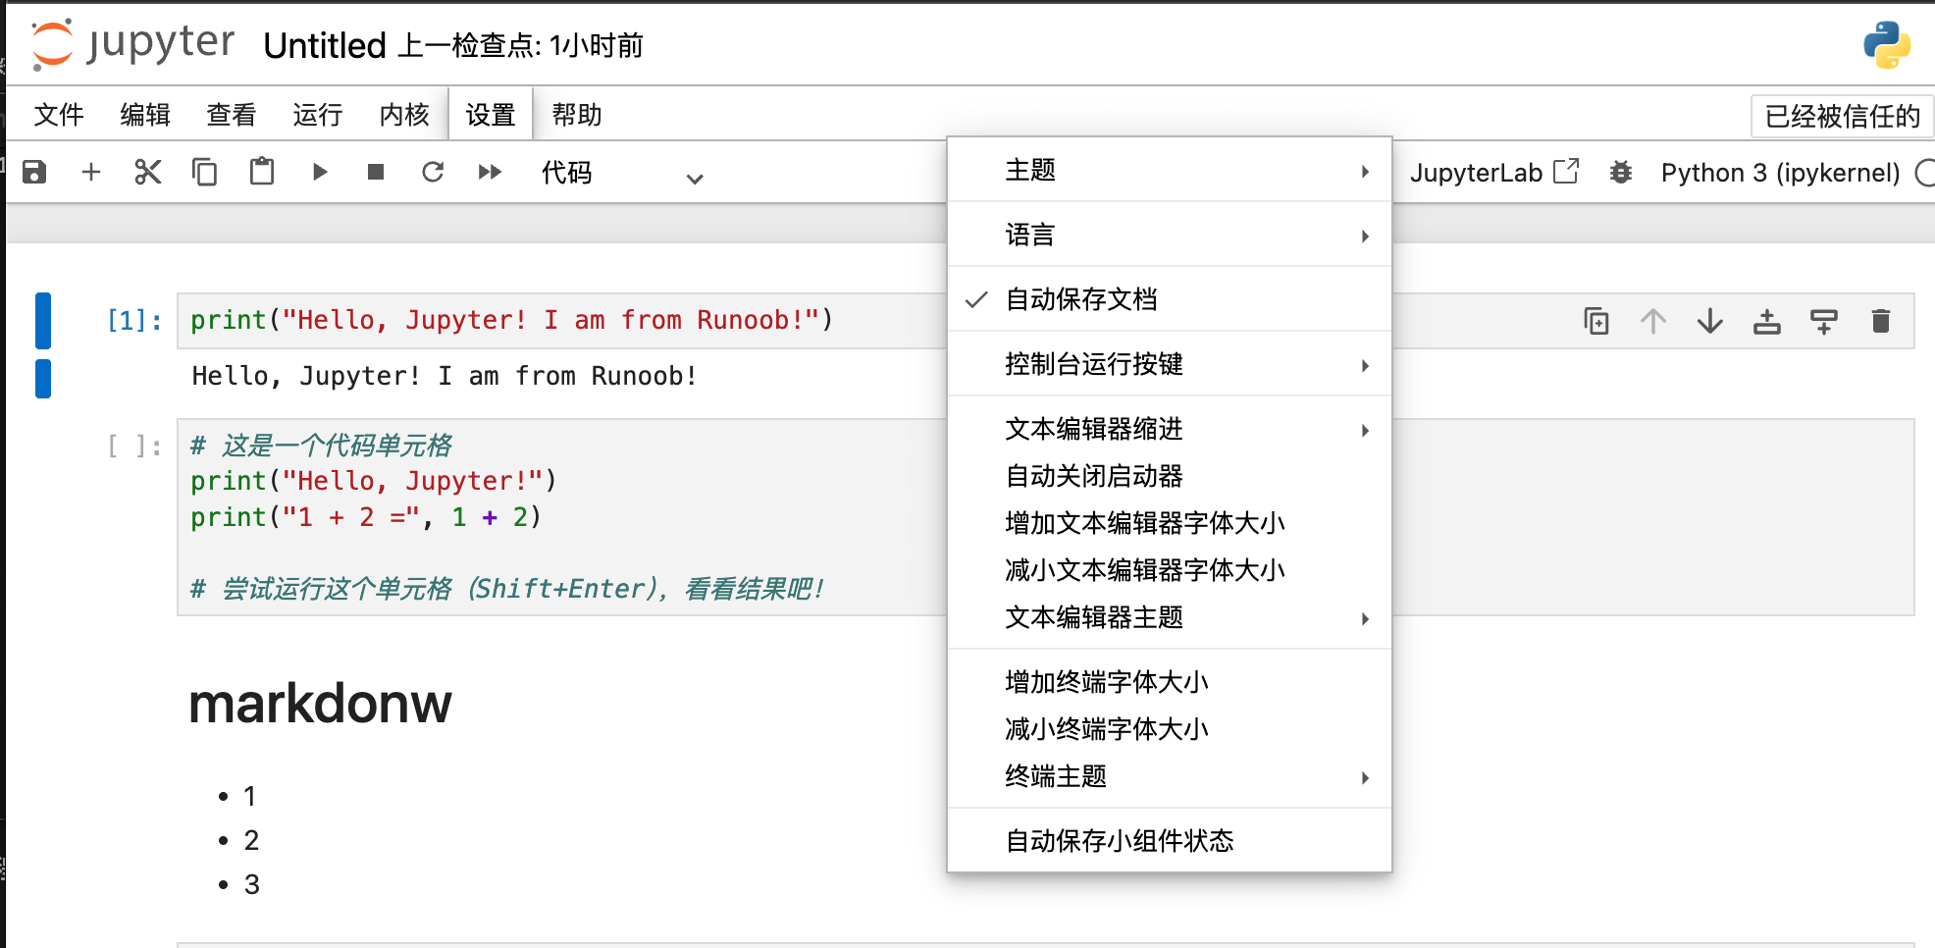Screen dimensions: 1935x948
Task: Click output text Hello, Jupyter! I am from Runoob!
Action: [445, 377]
